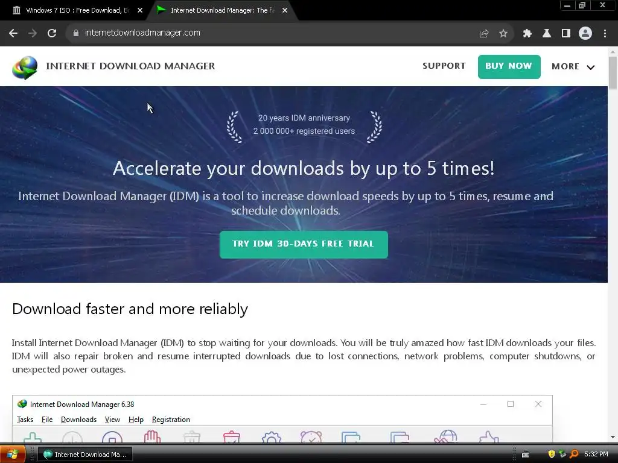The width and height of the screenshot is (618, 463).
Task: Click TRY IDM 30-DAYS FREE TRIAL button
Action: tap(304, 245)
